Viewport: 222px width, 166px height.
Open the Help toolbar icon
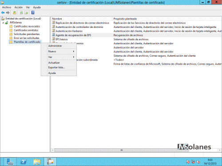pyautogui.click(x=33, y=13)
